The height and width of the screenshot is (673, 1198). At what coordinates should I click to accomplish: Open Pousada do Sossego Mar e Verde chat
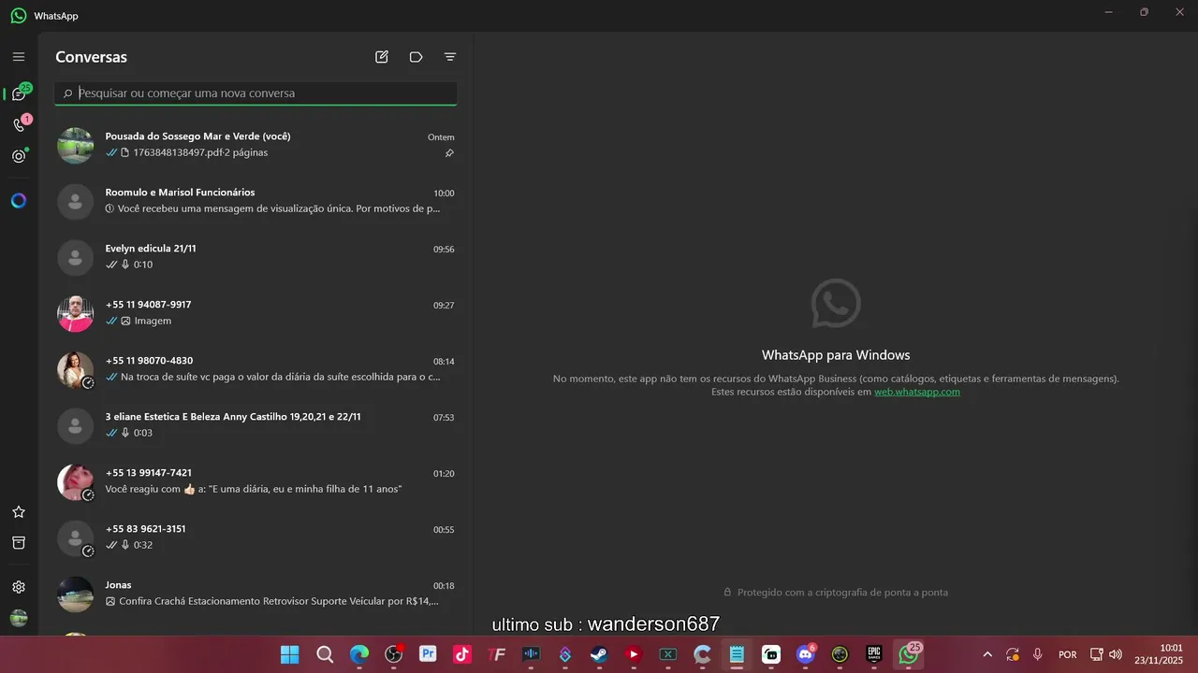256,145
